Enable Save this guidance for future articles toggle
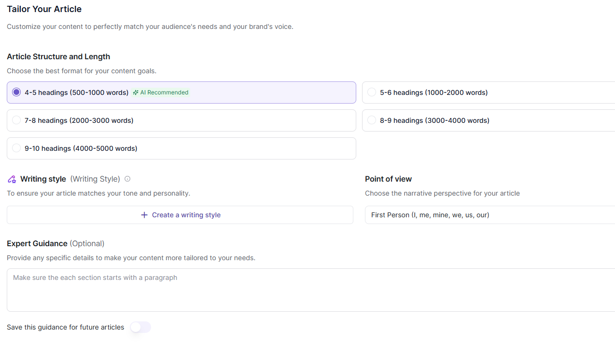The width and height of the screenshot is (615, 344). tap(140, 327)
